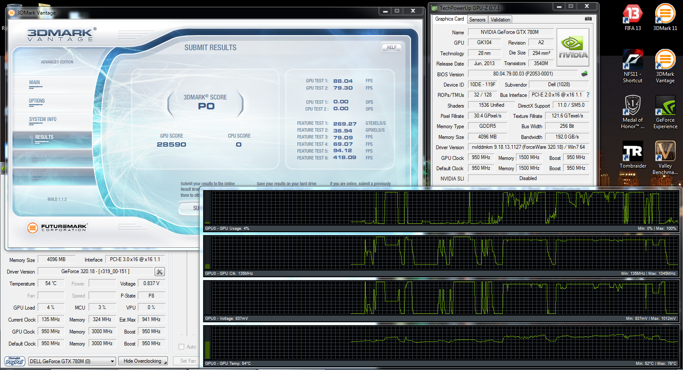Switch to the Validation tab in GPU-Z
Screen dimensions: 683x370
(500, 20)
